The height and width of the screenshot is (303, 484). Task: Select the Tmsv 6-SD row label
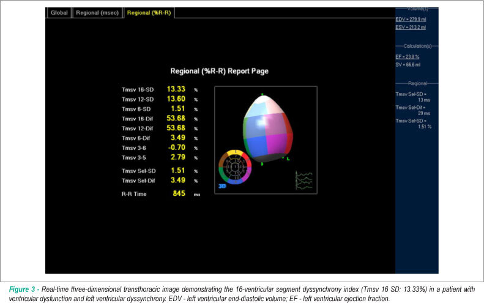(136, 109)
